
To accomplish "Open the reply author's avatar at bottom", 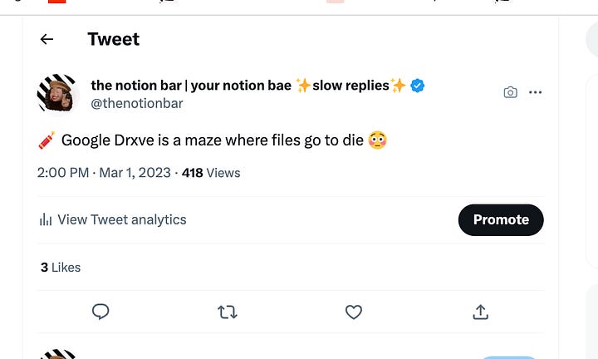I will coord(57,354).
